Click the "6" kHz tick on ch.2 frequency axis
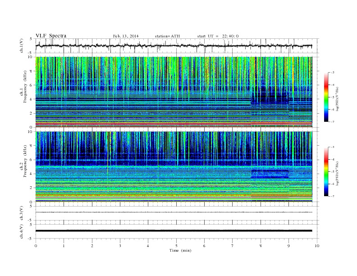The image size is (357, 276). click(32, 160)
